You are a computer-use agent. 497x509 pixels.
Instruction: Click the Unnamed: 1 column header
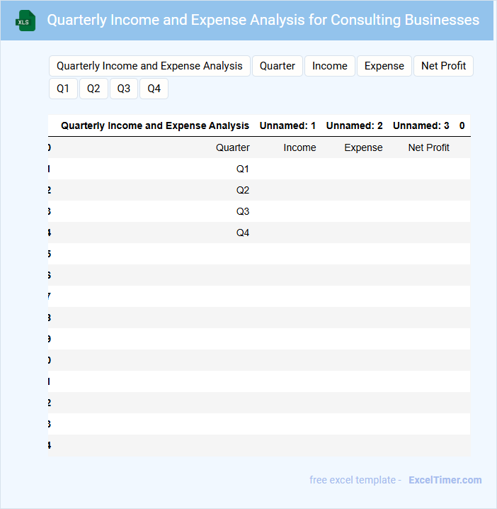point(287,125)
